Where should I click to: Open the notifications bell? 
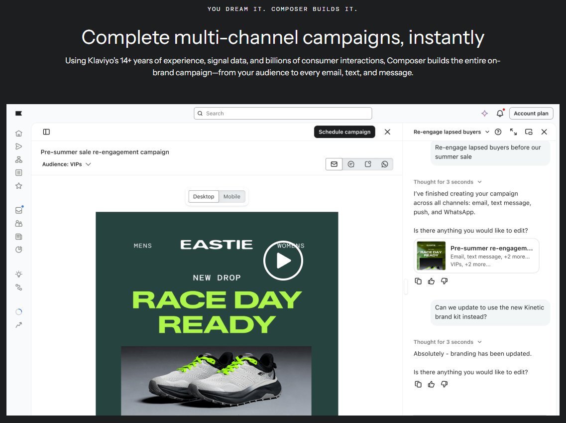500,113
